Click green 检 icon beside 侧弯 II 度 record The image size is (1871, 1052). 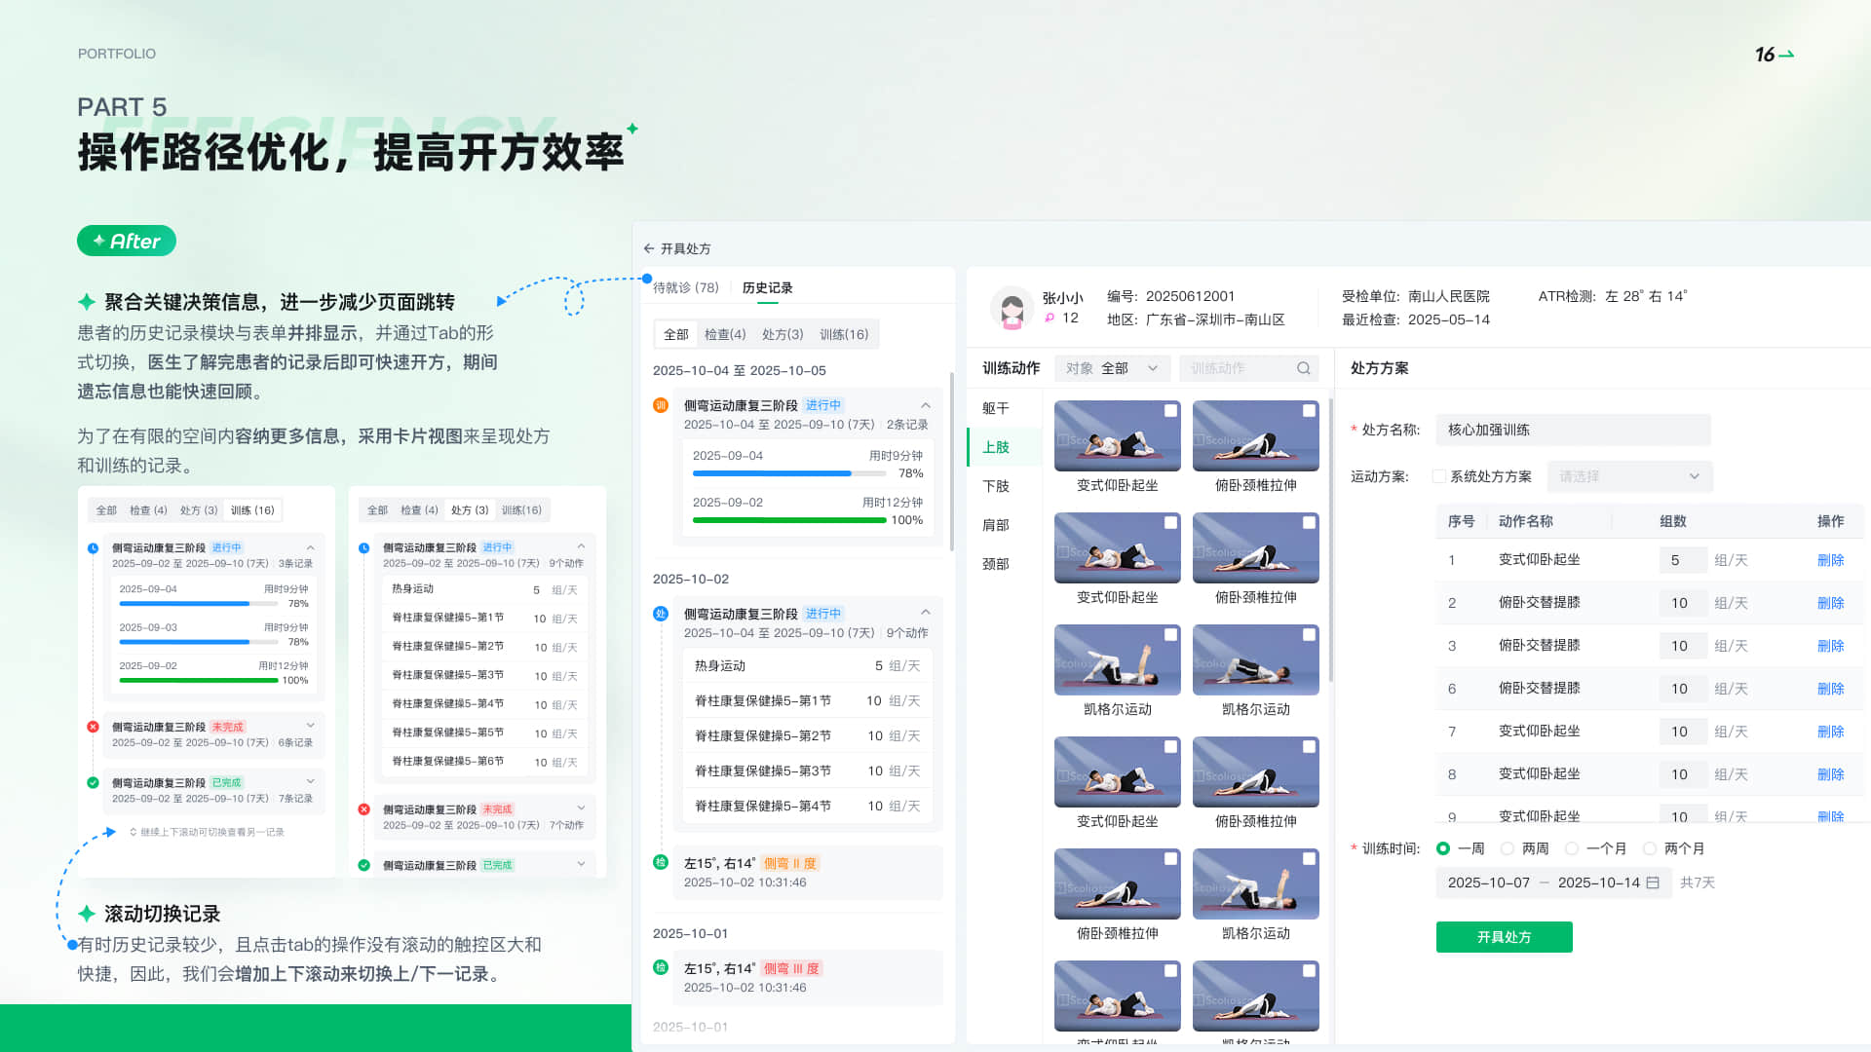(661, 862)
